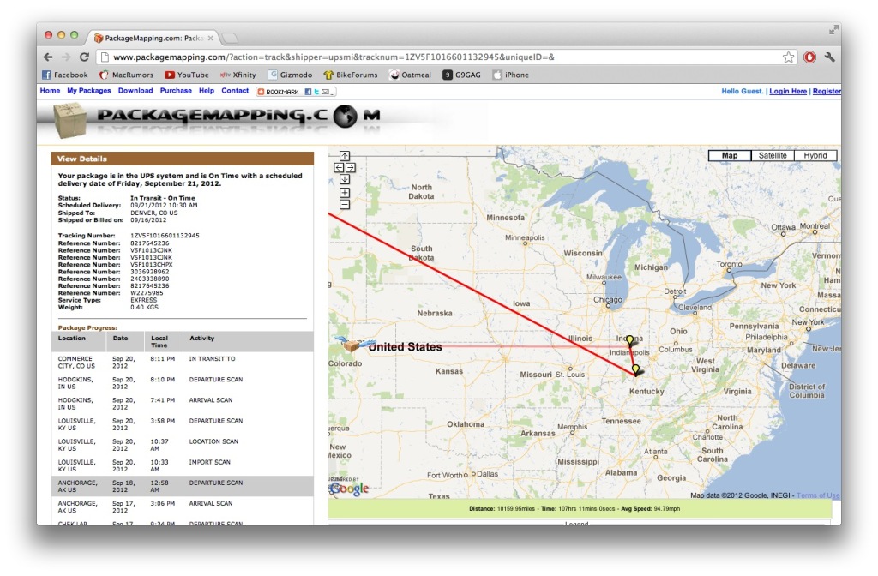Open the BikeForums bookmark
This screenshot has height=576, width=878.
coord(351,75)
